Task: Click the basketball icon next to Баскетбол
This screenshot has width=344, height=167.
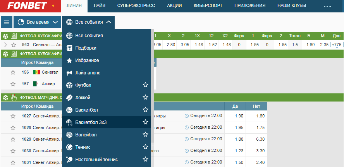Action: [69, 110]
